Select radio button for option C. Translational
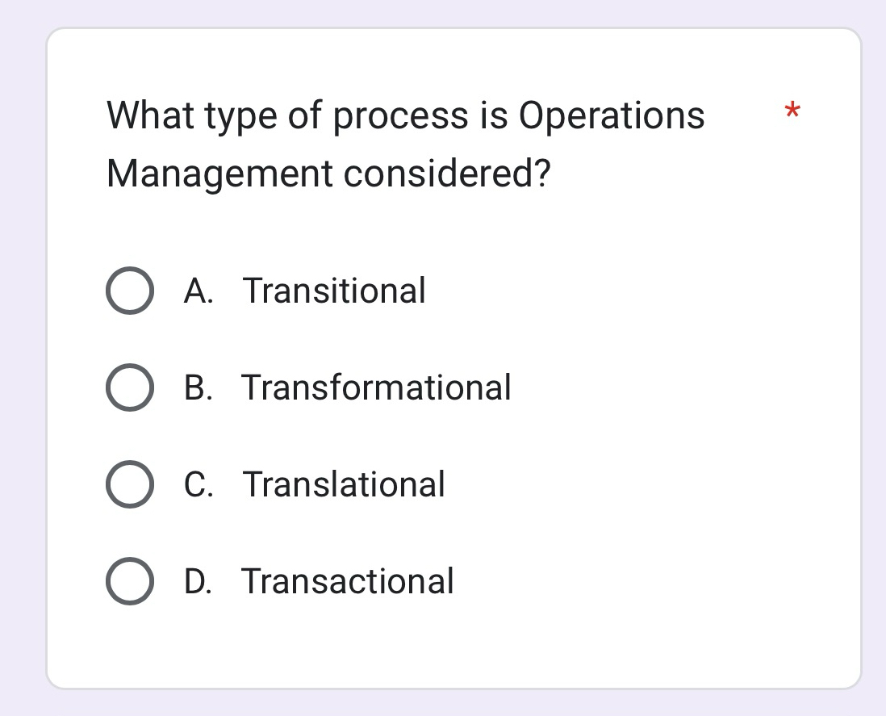 coord(130,485)
